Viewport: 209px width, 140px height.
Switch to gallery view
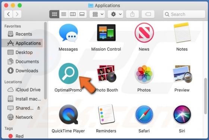82,14
